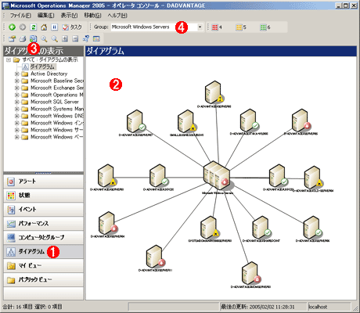The height and width of the screenshot is (313, 360).
Task: Click the red critical state counter icon
Action: click(214, 27)
